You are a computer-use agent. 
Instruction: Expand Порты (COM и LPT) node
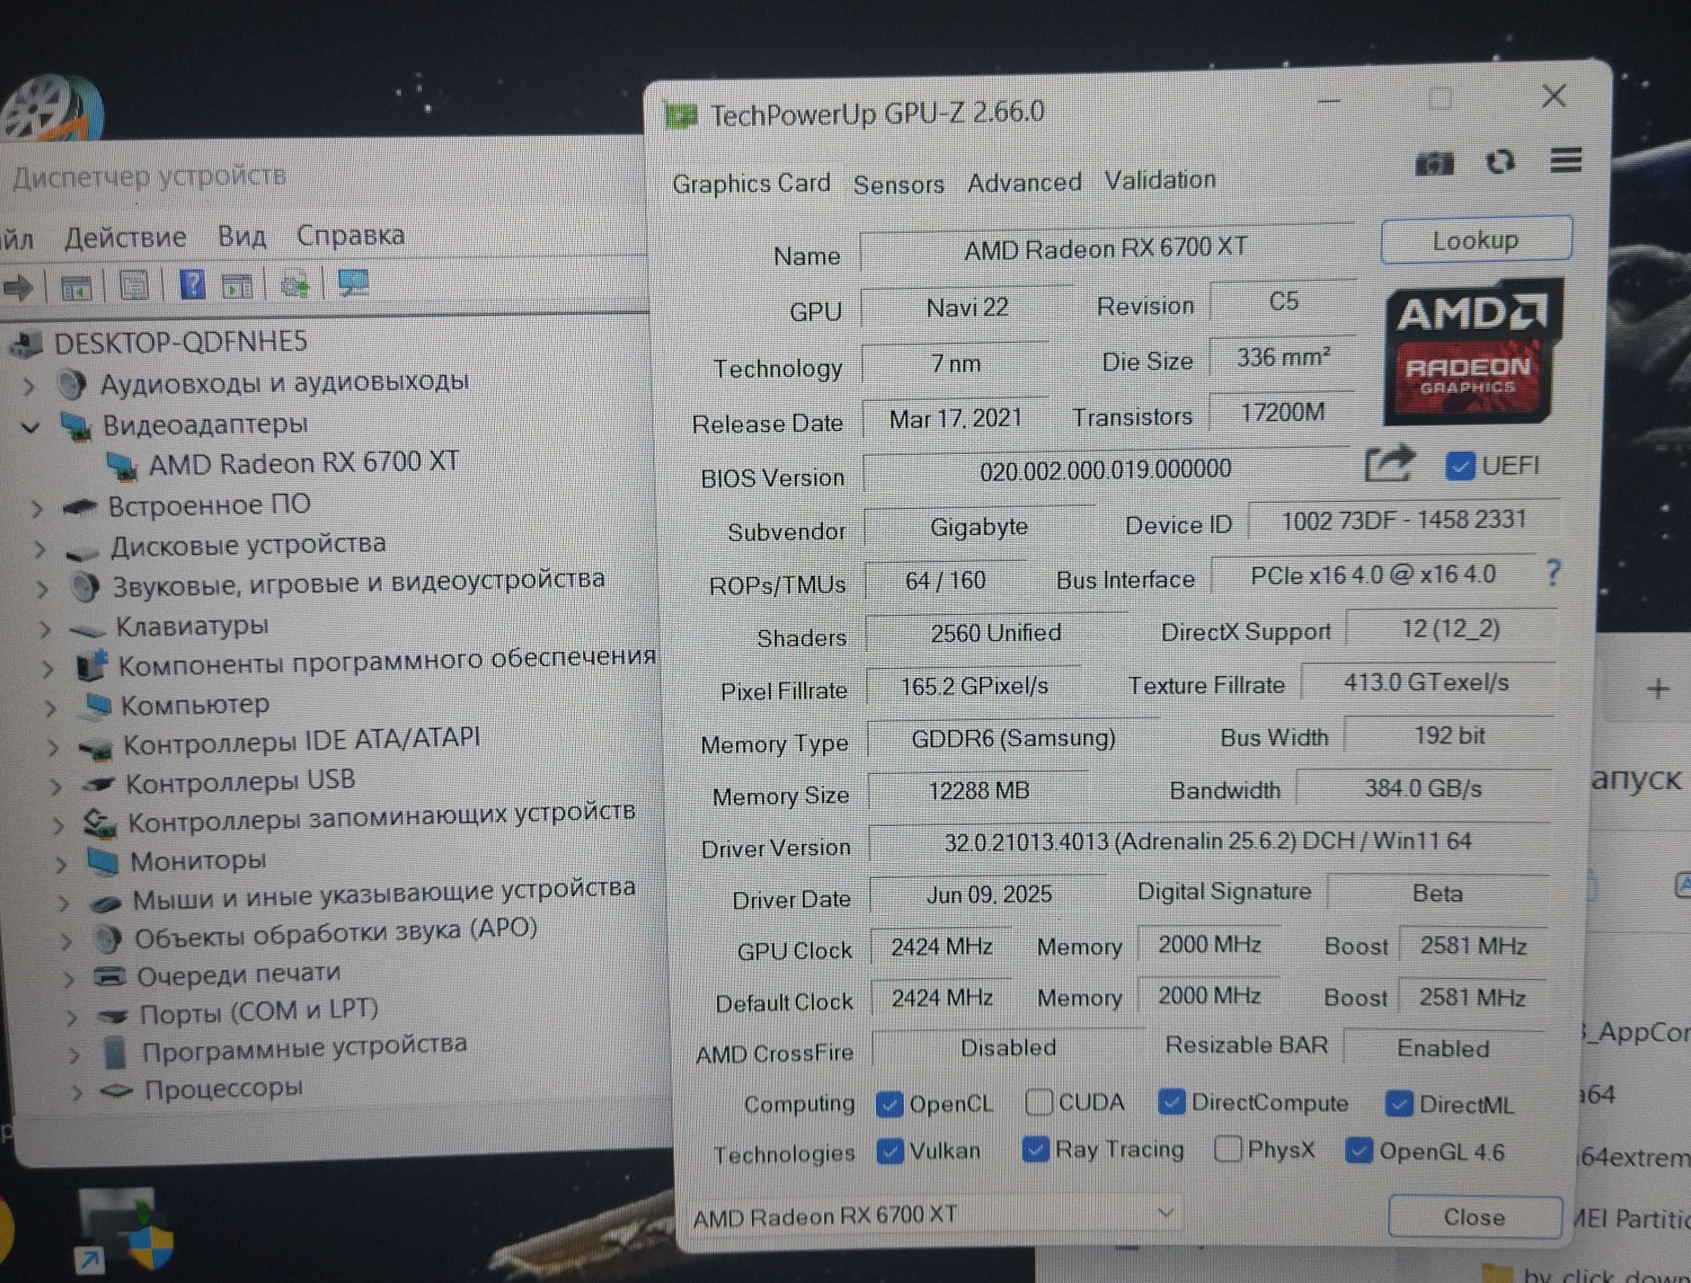pos(71,1018)
